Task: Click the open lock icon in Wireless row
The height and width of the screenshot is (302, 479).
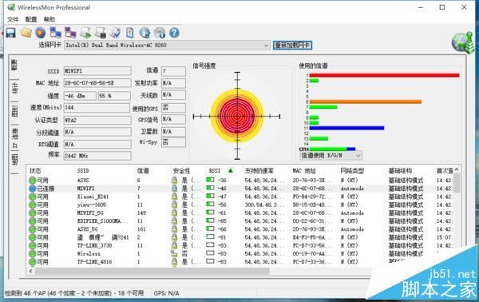Action: (174, 253)
